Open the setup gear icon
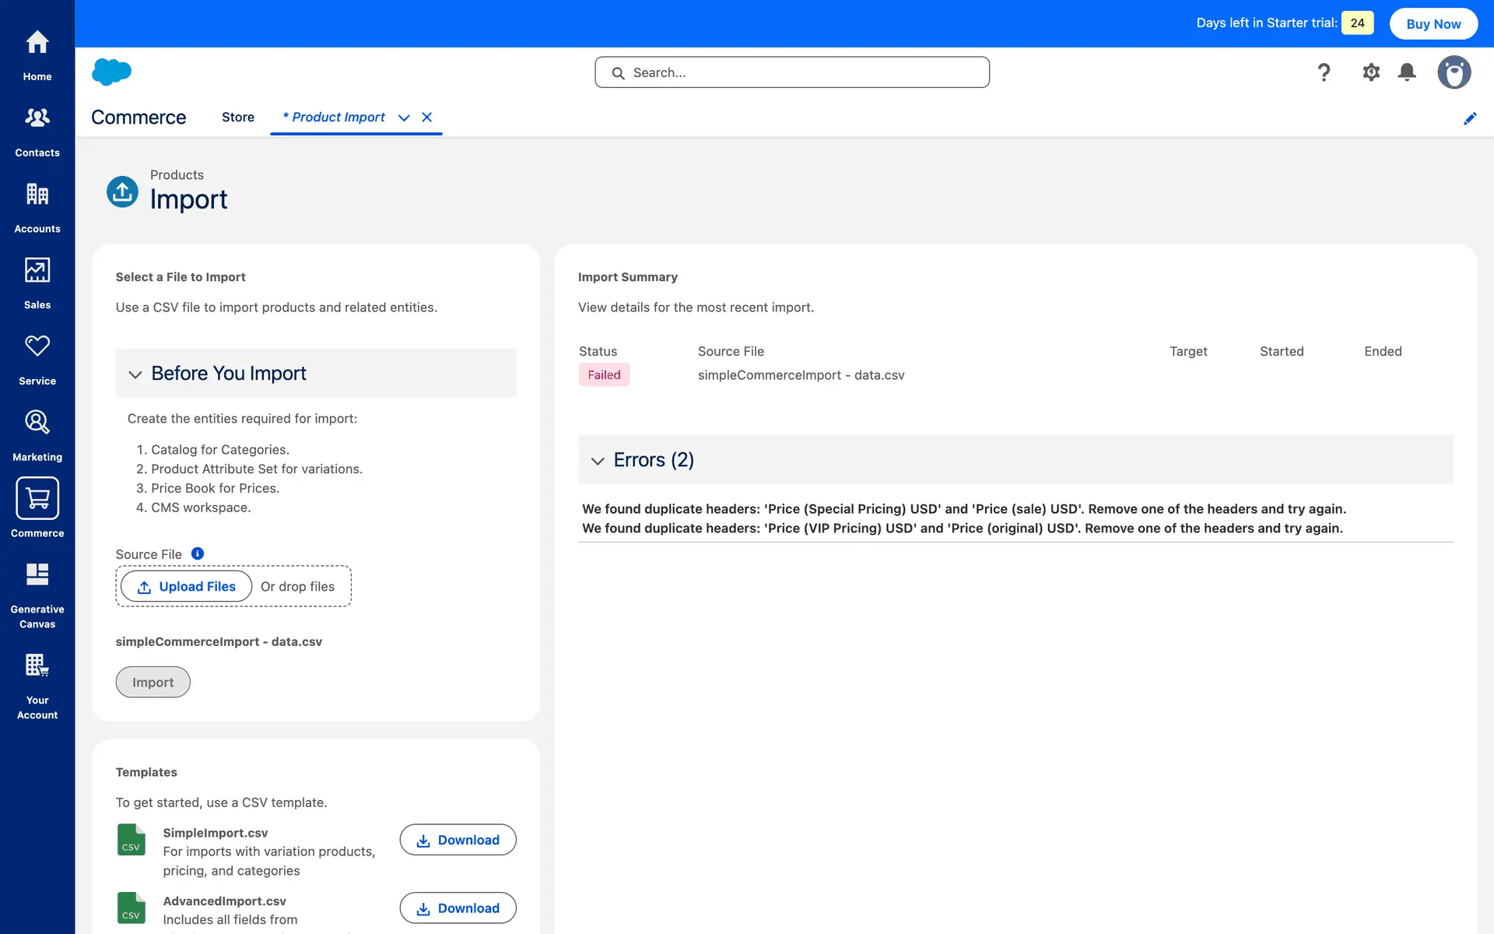 tap(1371, 72)
